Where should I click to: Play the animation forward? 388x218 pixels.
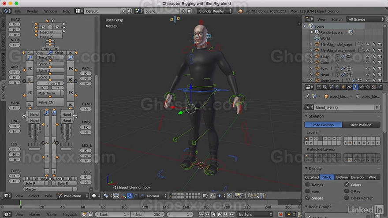point(220,214)
